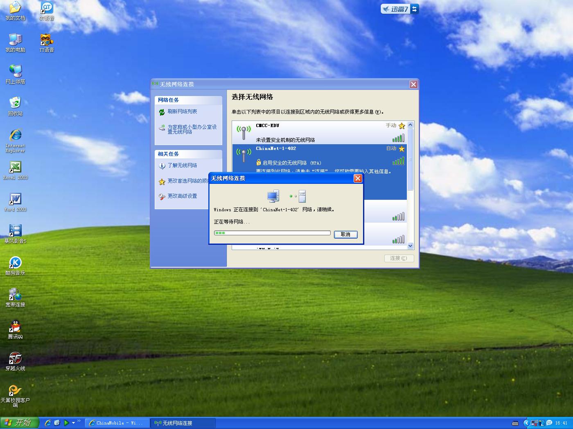The image size is (573, 429).
Task: Expand quick launch overflow chevron
Action: [79, 421]
